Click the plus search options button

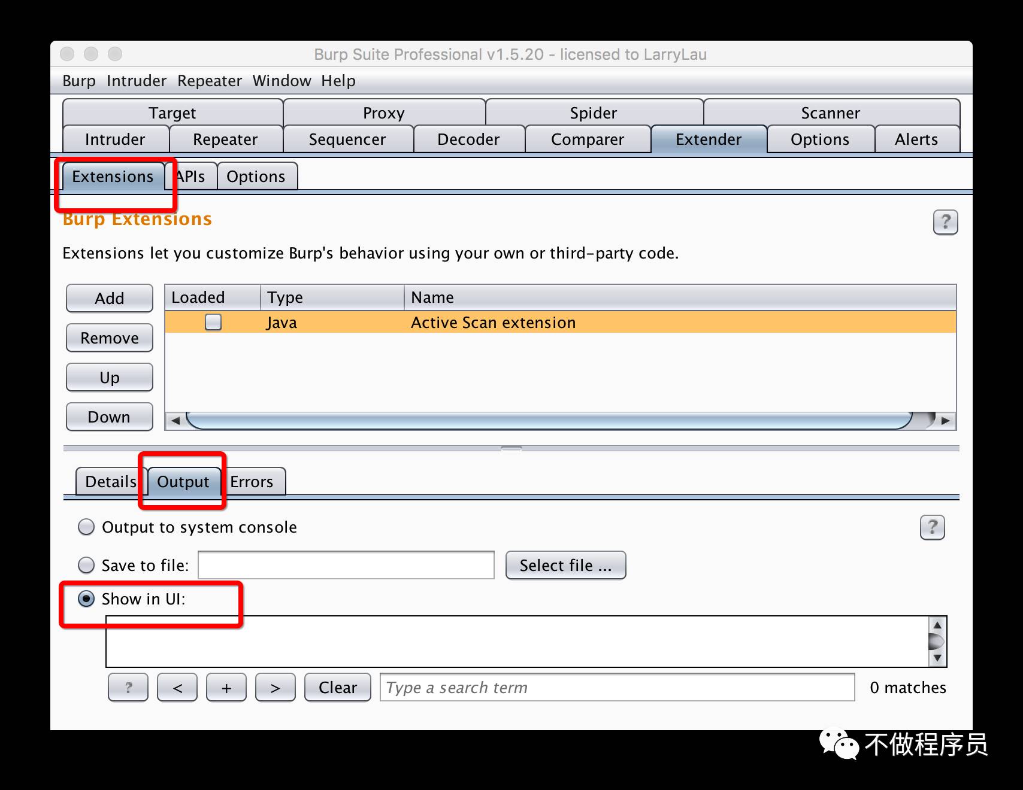[226, 687]
